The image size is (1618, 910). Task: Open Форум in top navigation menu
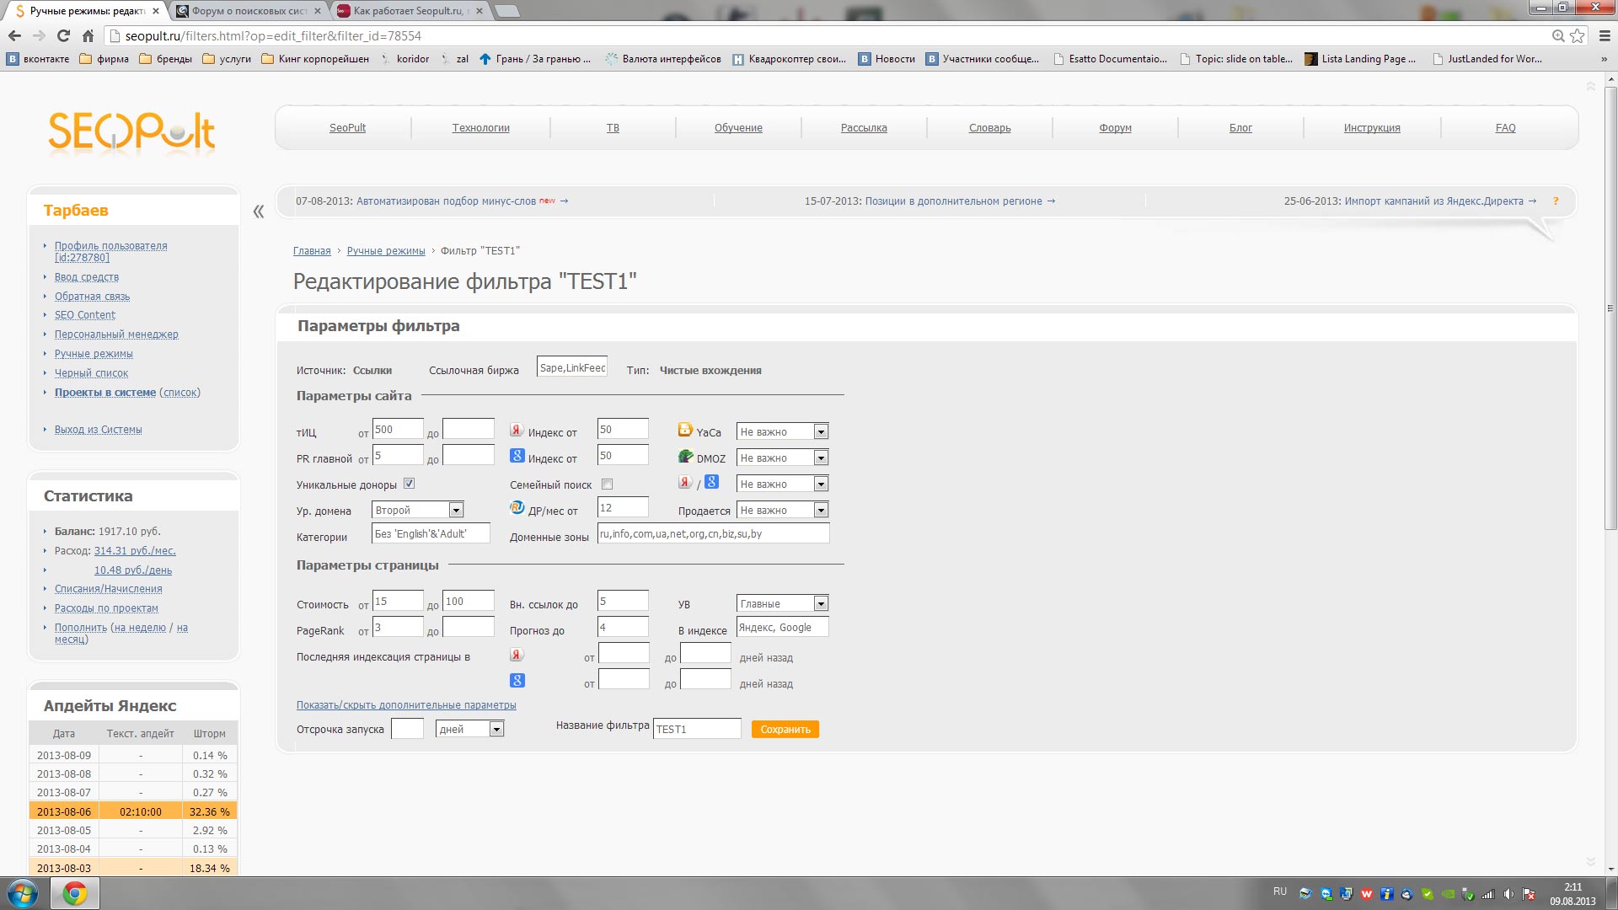pos(1115,128)
